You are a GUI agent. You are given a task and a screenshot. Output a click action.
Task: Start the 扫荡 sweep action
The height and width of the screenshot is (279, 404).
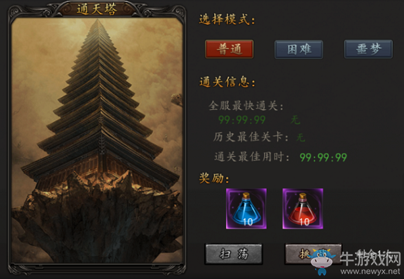click(234, 254)
